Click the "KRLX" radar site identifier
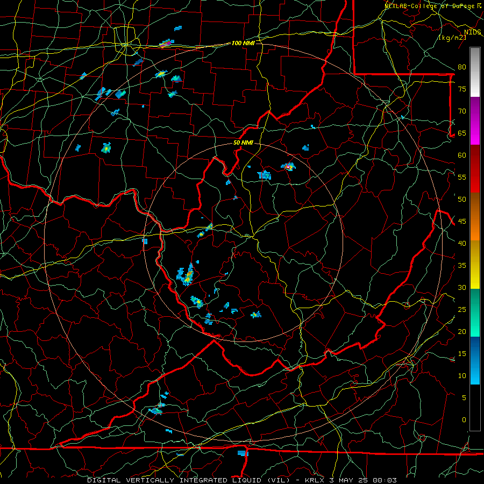 [315, 480]
